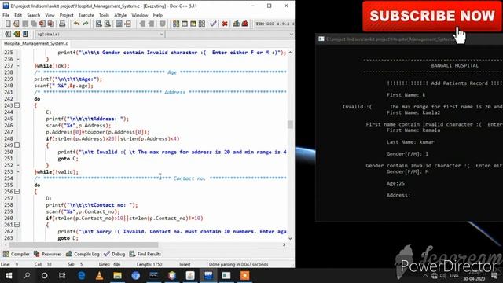Click the Debug checkmark toolbar icon
The width and height of the screenshot is (503, 283).
(x=213, y=24)
